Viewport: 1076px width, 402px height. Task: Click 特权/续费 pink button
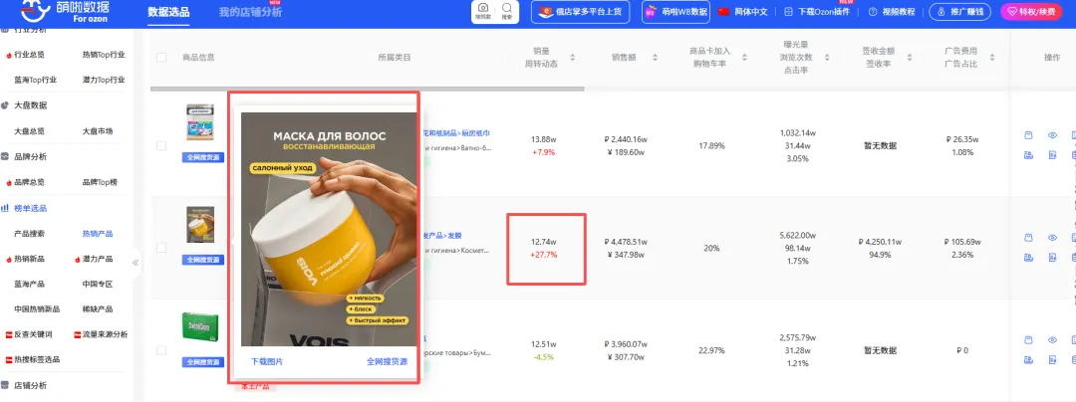click(x=1031, y=12)
